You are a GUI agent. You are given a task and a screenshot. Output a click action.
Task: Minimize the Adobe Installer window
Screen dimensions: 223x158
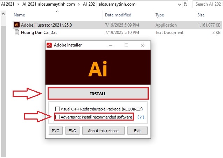pyautogui.click(x=111, y=45)
